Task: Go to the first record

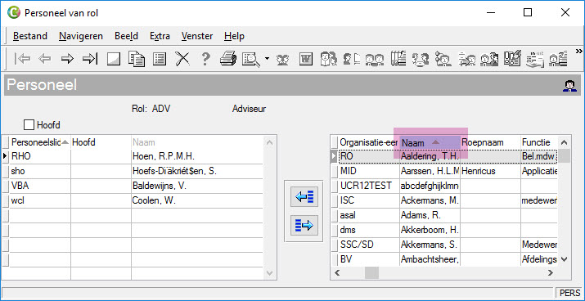Action: point(23,59)
